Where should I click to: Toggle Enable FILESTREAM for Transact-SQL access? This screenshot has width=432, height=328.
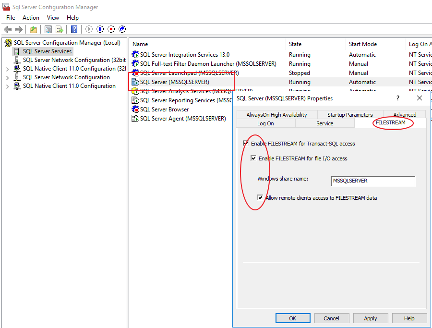point(245,143)
